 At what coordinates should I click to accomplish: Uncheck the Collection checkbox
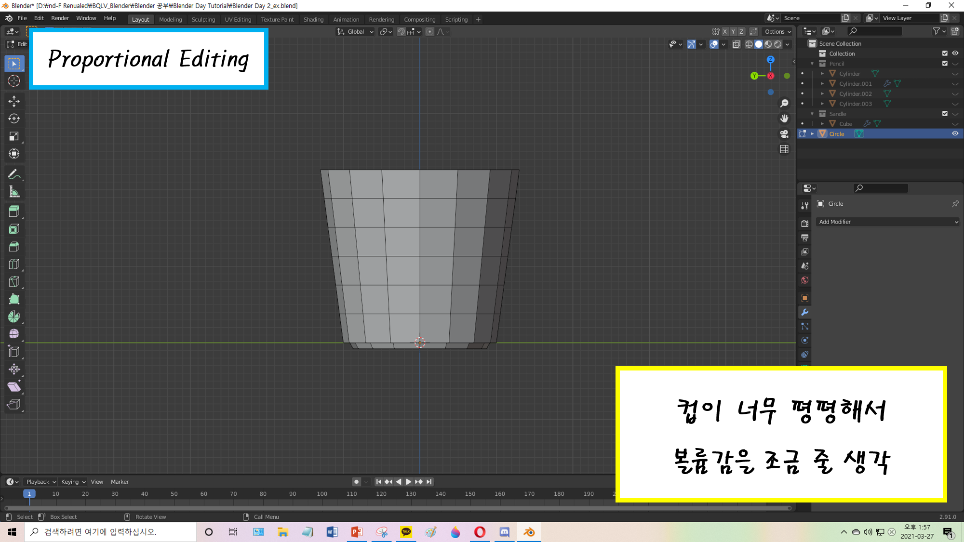click(x=945, y=53)
